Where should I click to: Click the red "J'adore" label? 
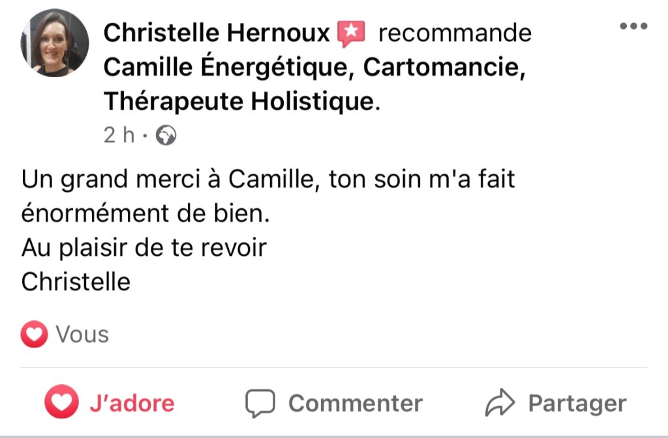[131, 403]
